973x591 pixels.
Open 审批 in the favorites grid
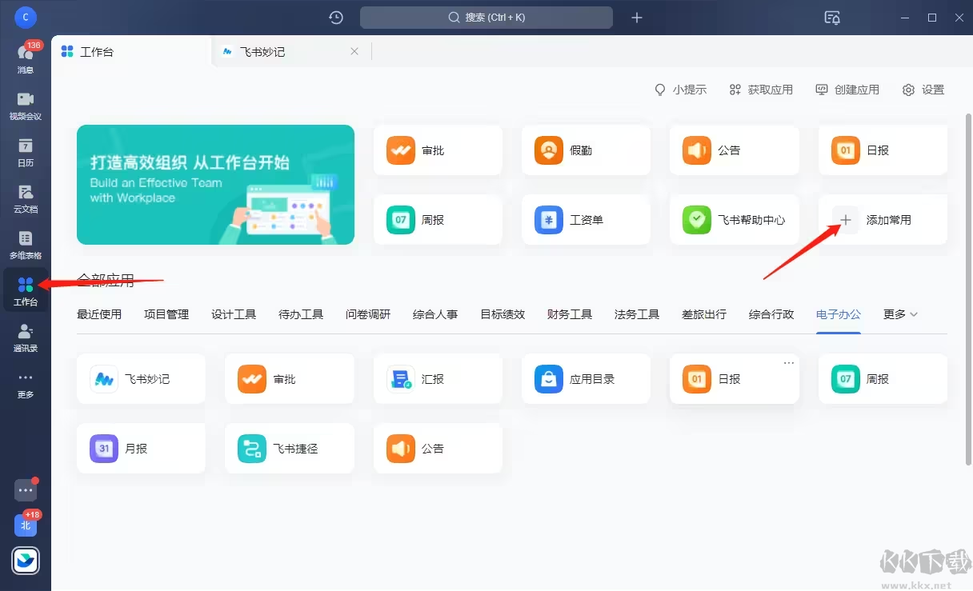tap(438, 150)
